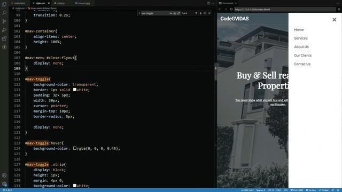Viewport: 342px width, 192px height.
Task: Switch to the script.js tab
Action: point(60,3)
